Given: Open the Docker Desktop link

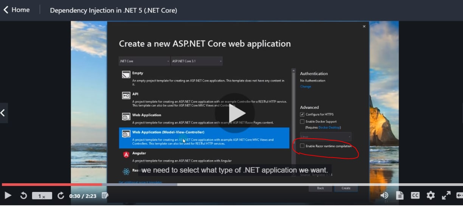Looking at the screenshot, I should 329,128.
